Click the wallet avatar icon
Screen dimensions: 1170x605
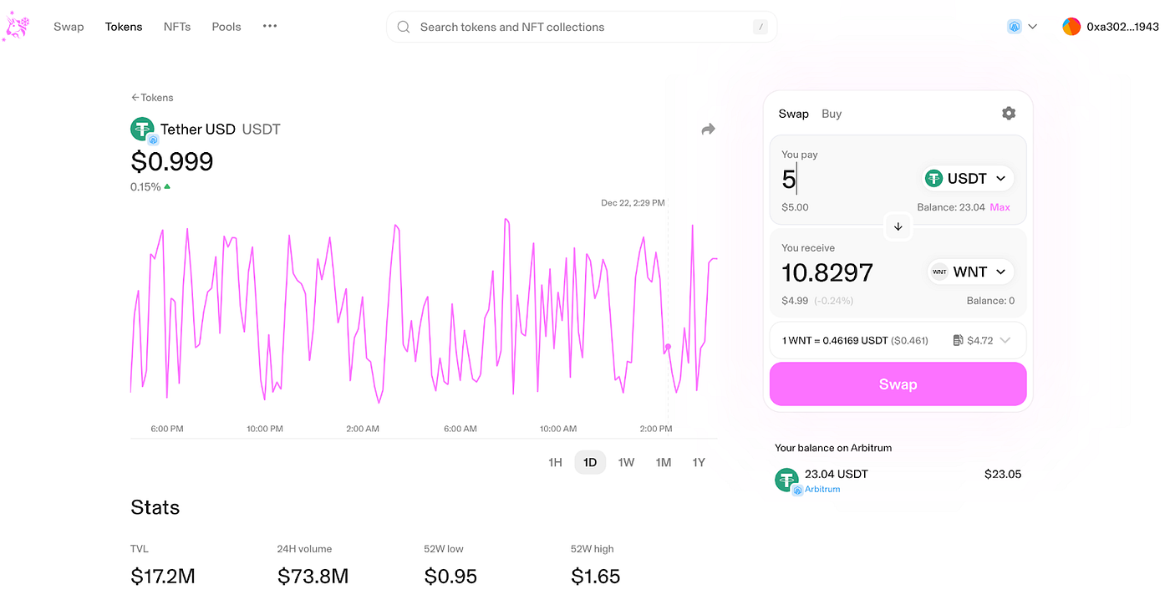tap(1071, 27)
